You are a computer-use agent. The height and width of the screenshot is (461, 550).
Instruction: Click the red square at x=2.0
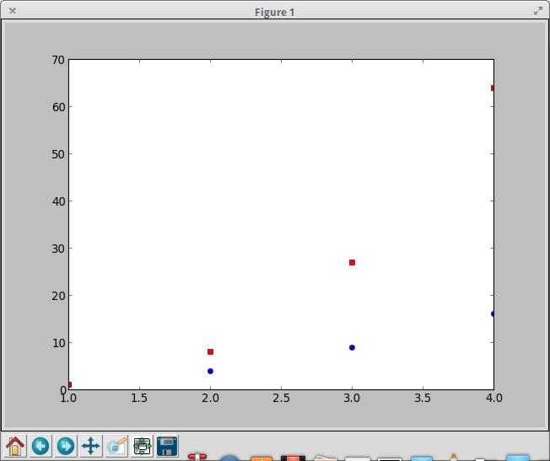(x=210, y=351)
